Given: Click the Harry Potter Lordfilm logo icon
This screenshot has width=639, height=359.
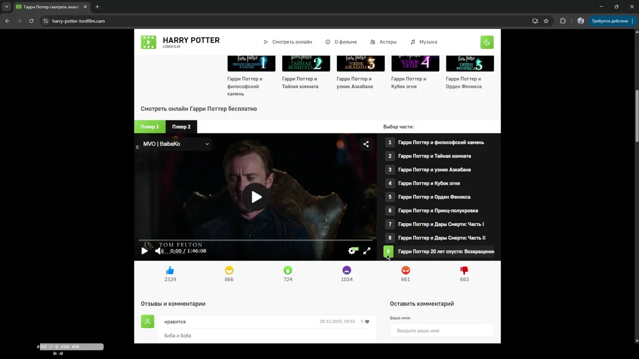Looking at the screenshot, I should (x=148, y=42).
